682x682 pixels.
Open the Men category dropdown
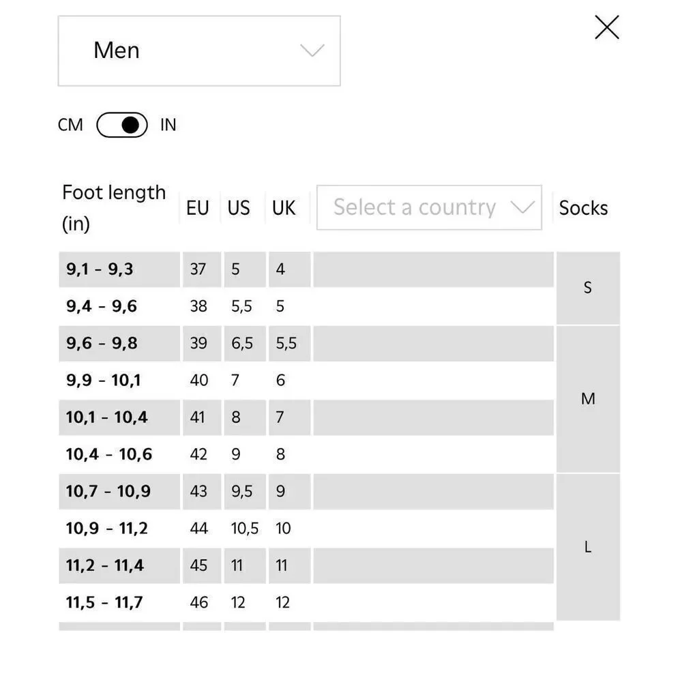(x=199, y=51)
